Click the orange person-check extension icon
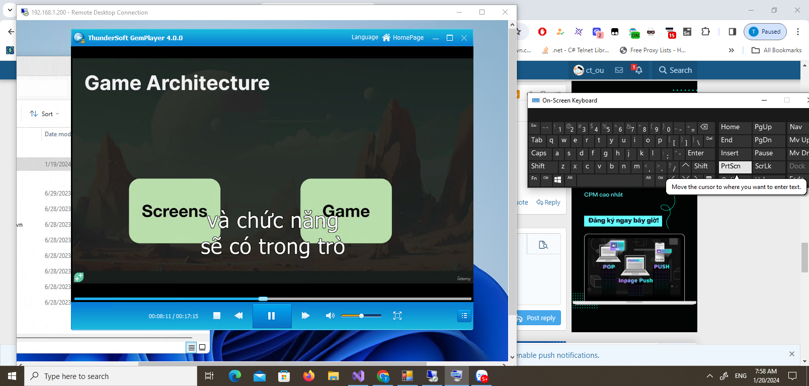The width and height of the screenshot is (809, 386). coord(560,32)
